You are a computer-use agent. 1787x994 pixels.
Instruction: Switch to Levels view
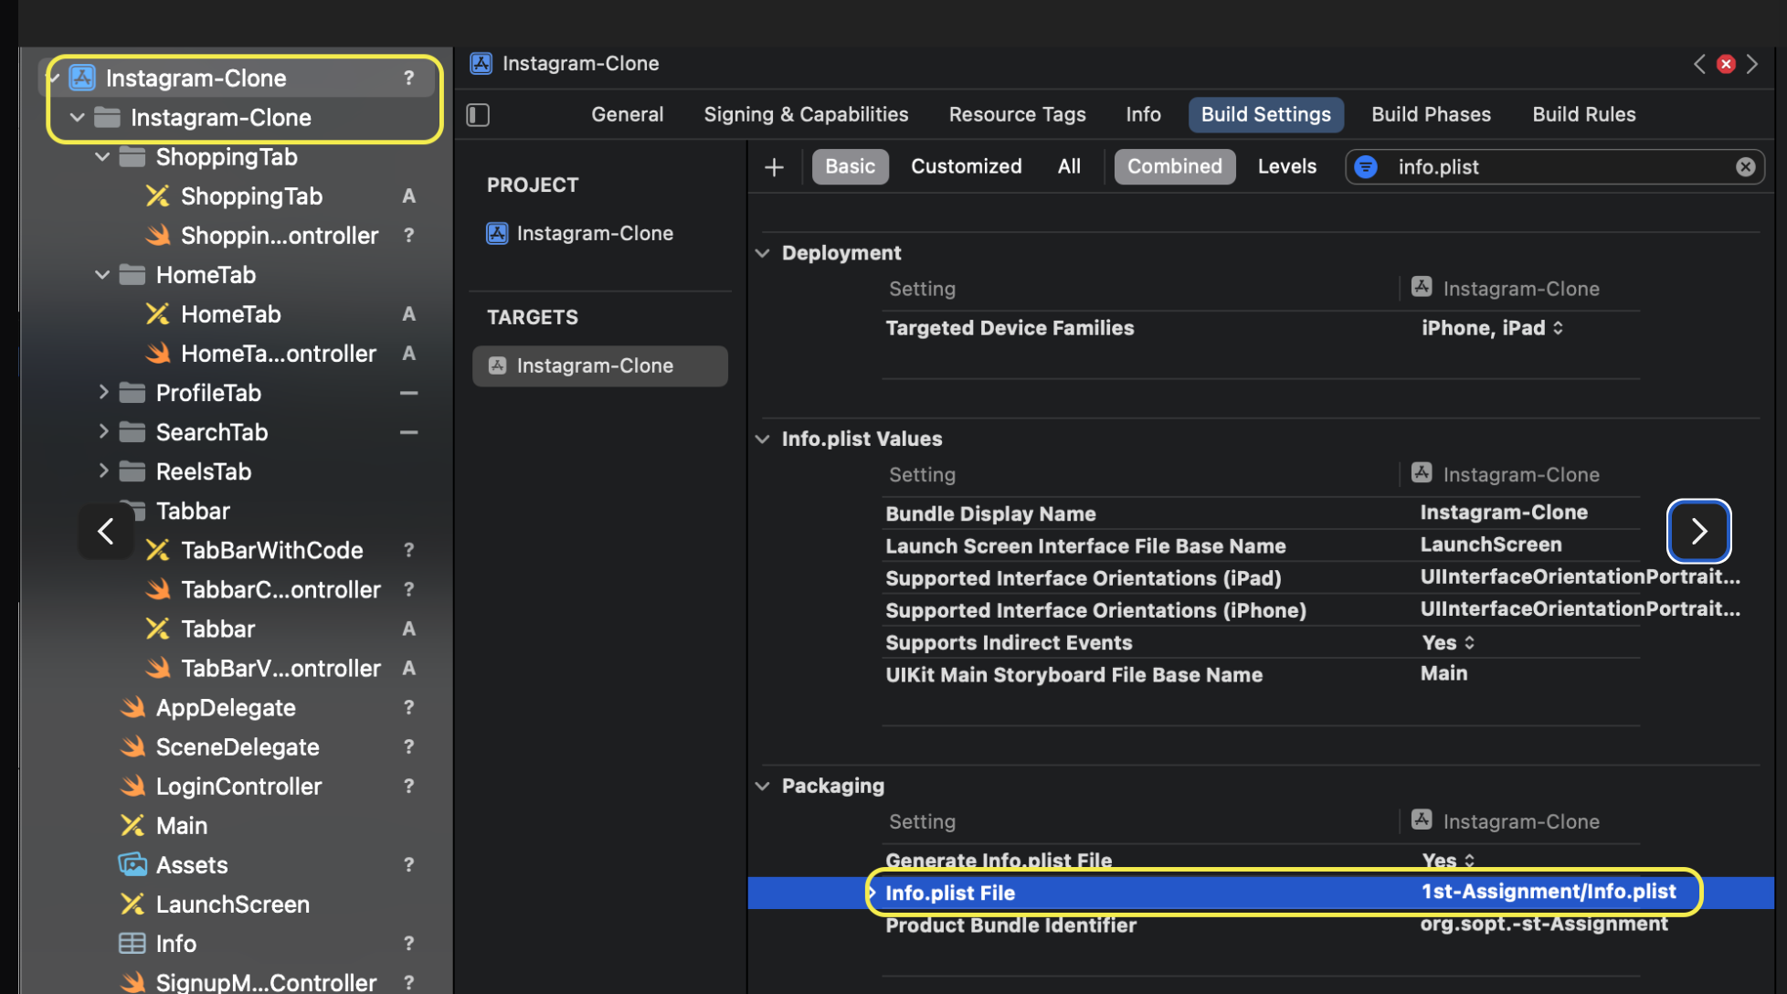tap(1286, 166)
